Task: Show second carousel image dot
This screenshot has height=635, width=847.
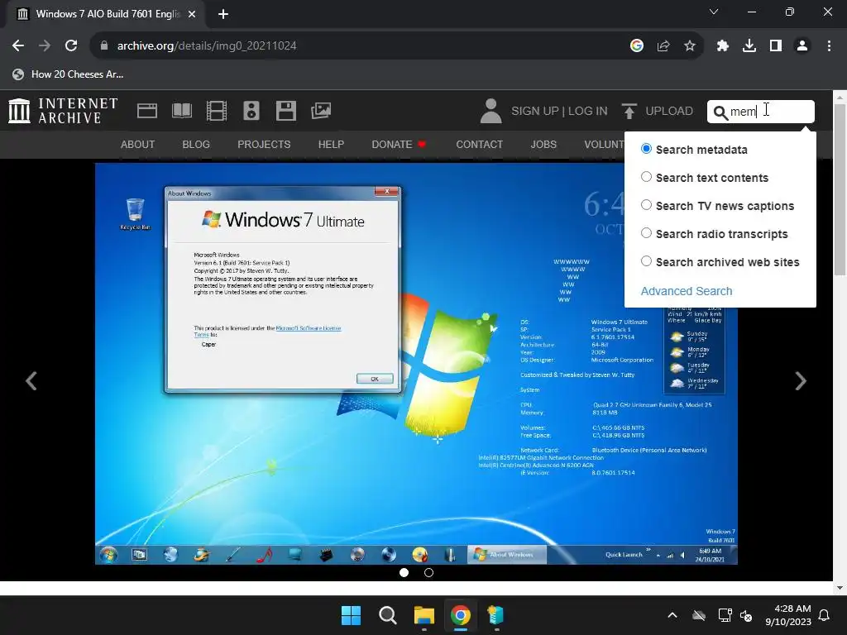Action: pos(429,572)
